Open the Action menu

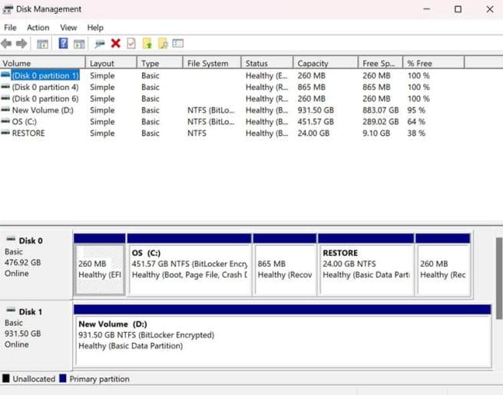[x=38, y=28]
